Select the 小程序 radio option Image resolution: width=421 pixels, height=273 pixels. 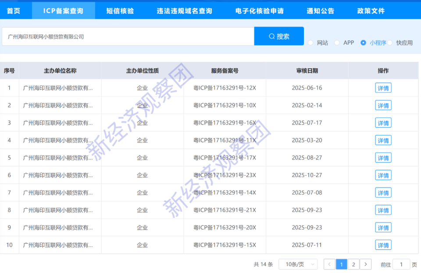tap(363, 43)
